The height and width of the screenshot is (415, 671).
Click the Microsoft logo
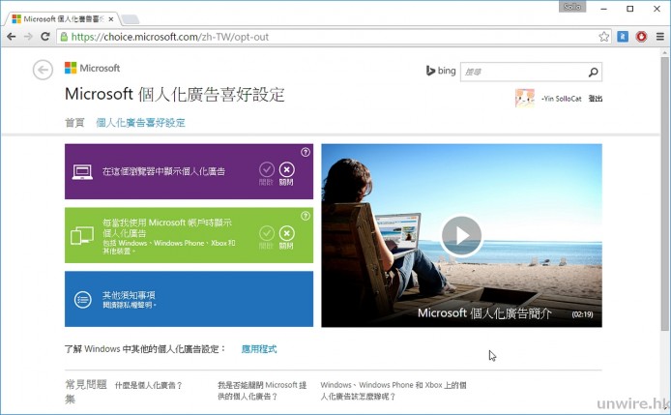[93, 69]
